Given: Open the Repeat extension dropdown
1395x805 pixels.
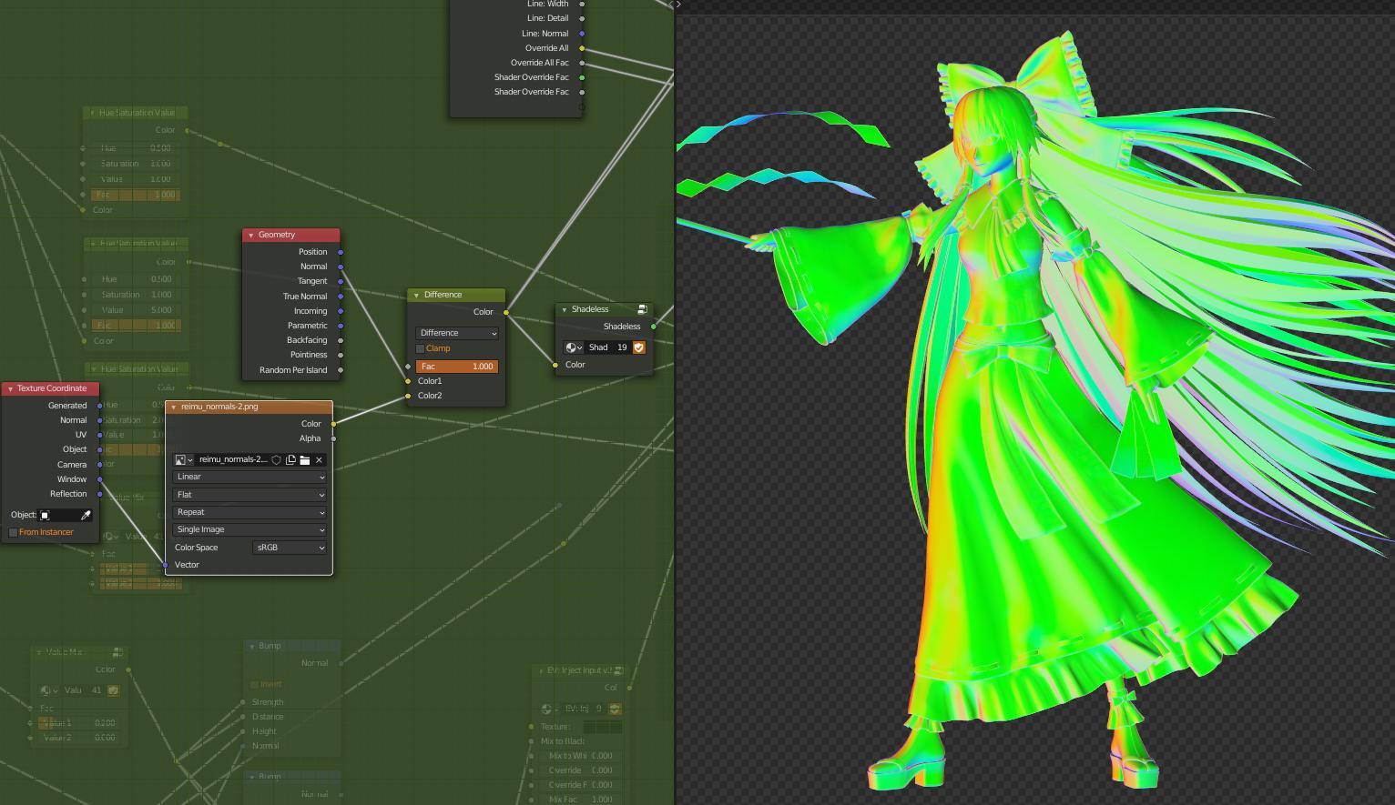Looking at the screenshot, I should point(249,512).
